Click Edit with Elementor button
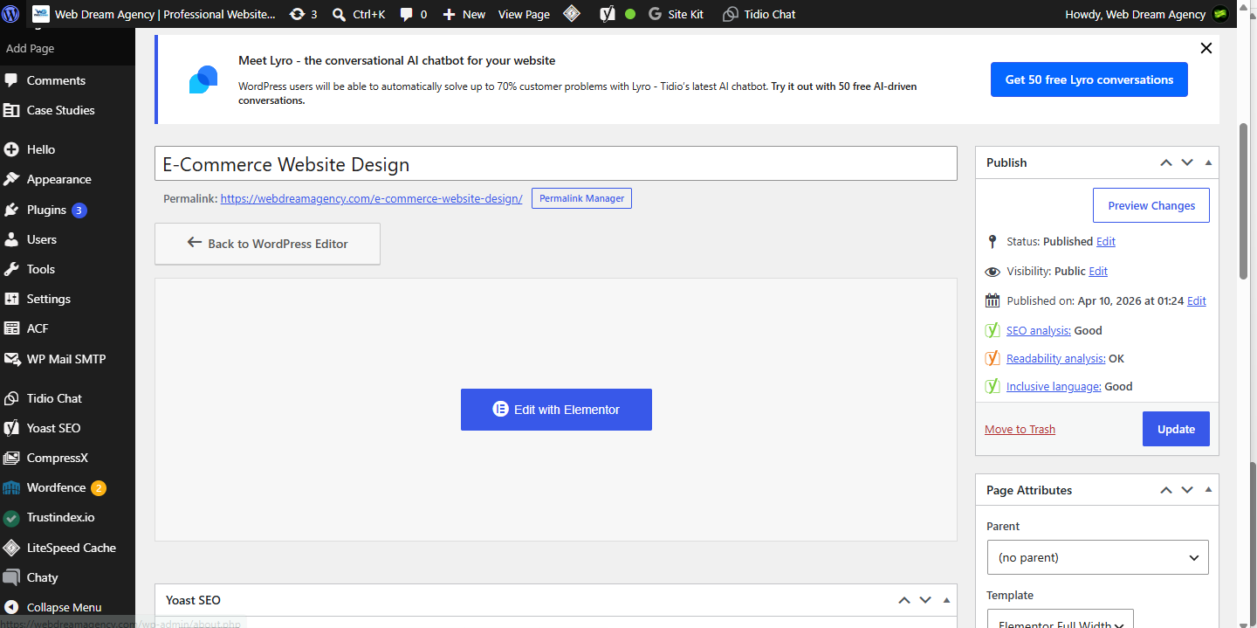 556,410
